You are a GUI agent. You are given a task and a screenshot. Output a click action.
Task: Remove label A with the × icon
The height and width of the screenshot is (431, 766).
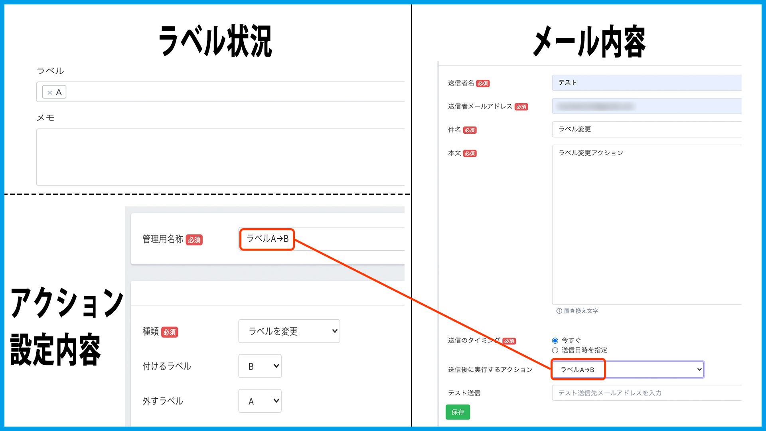pos(50,93)
